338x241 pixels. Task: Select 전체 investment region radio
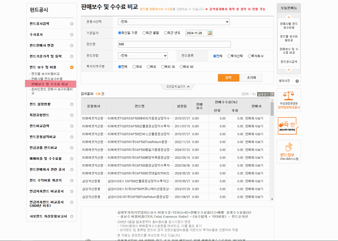[x=120, y=67]
